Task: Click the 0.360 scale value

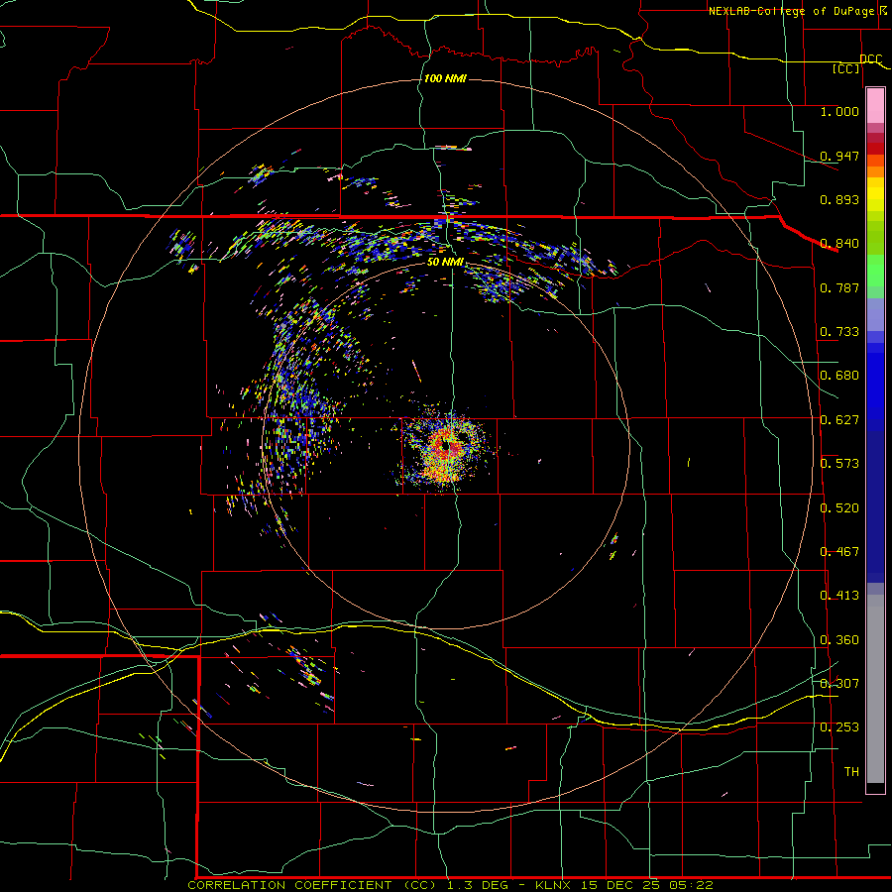Action: click(x=839, y=640)
